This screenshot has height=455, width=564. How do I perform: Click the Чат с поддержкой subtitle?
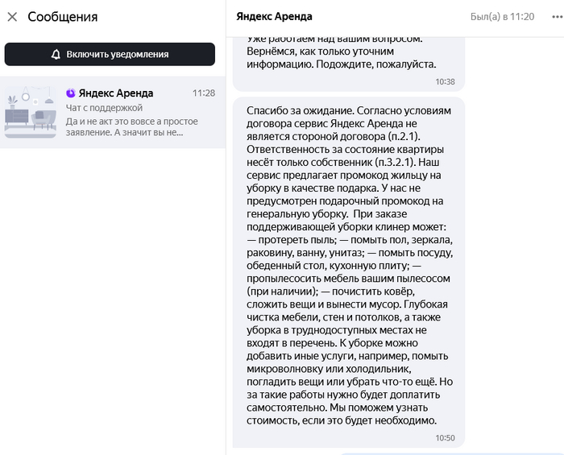pyautogui.click(x=104, y=107)
